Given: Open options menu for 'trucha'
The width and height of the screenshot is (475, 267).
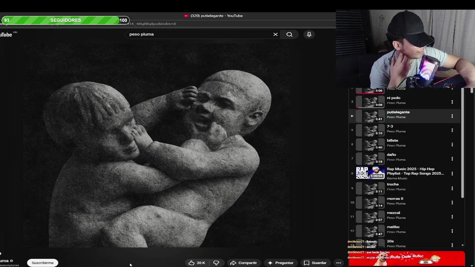Looking at the screenshot, I should pyautogui.click(x=452, y=188).
